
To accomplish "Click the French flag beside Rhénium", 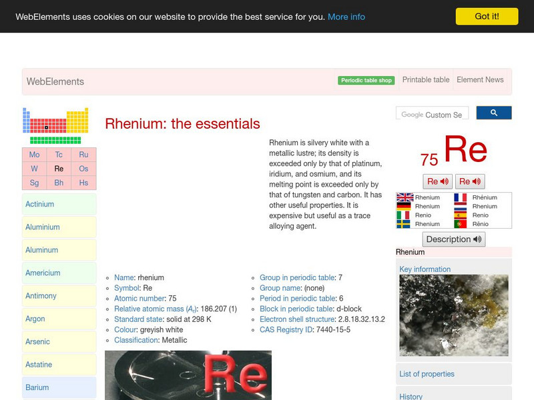I will [x=462, y=197].
